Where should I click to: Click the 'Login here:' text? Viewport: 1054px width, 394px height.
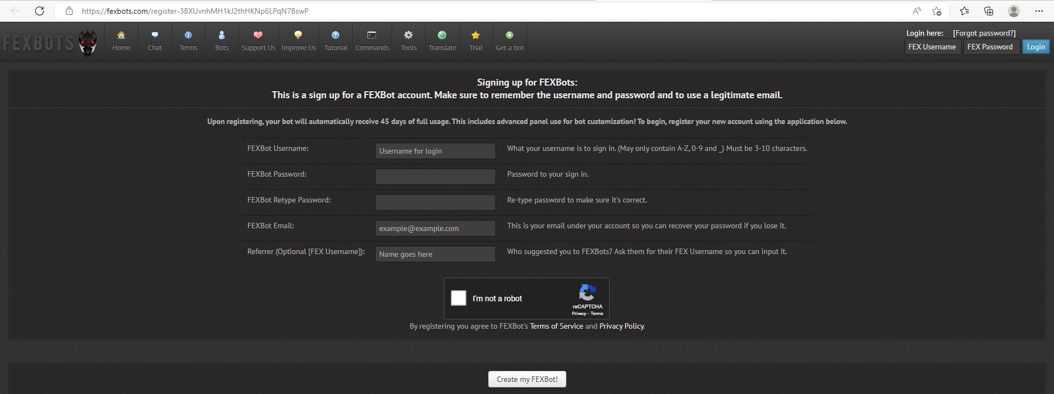click(925, 33)
